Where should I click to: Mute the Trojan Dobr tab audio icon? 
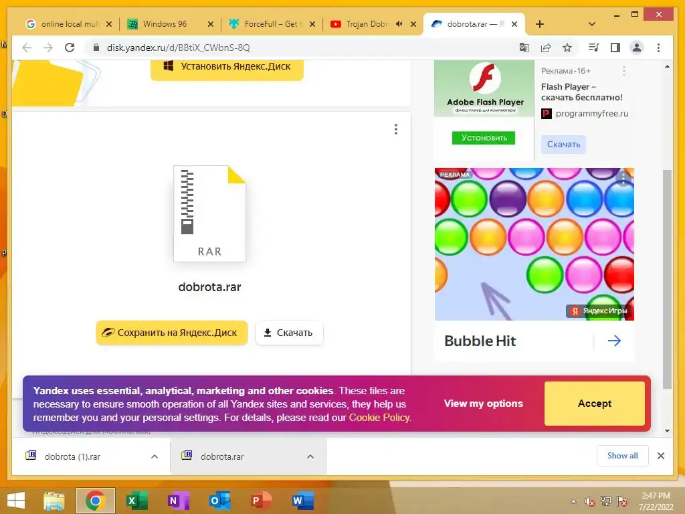tap(399, 24)
